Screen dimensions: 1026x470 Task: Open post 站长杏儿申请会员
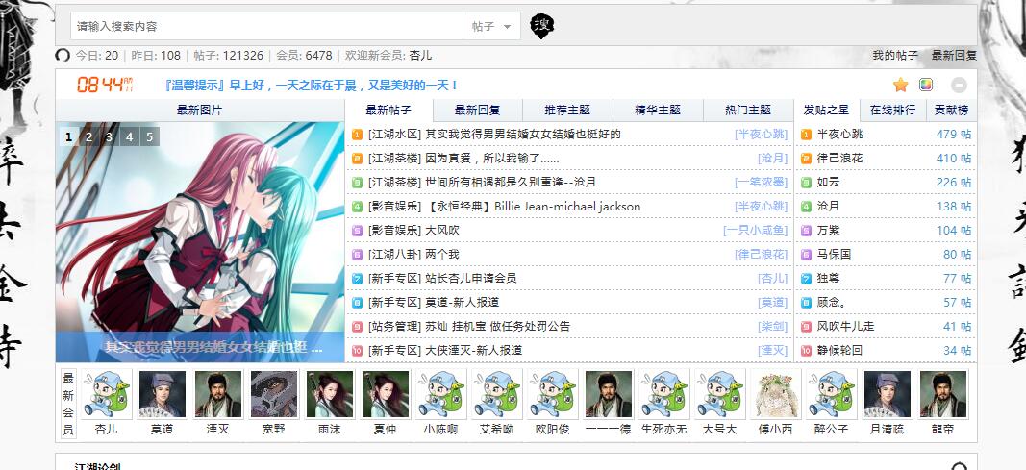[470, 278]
